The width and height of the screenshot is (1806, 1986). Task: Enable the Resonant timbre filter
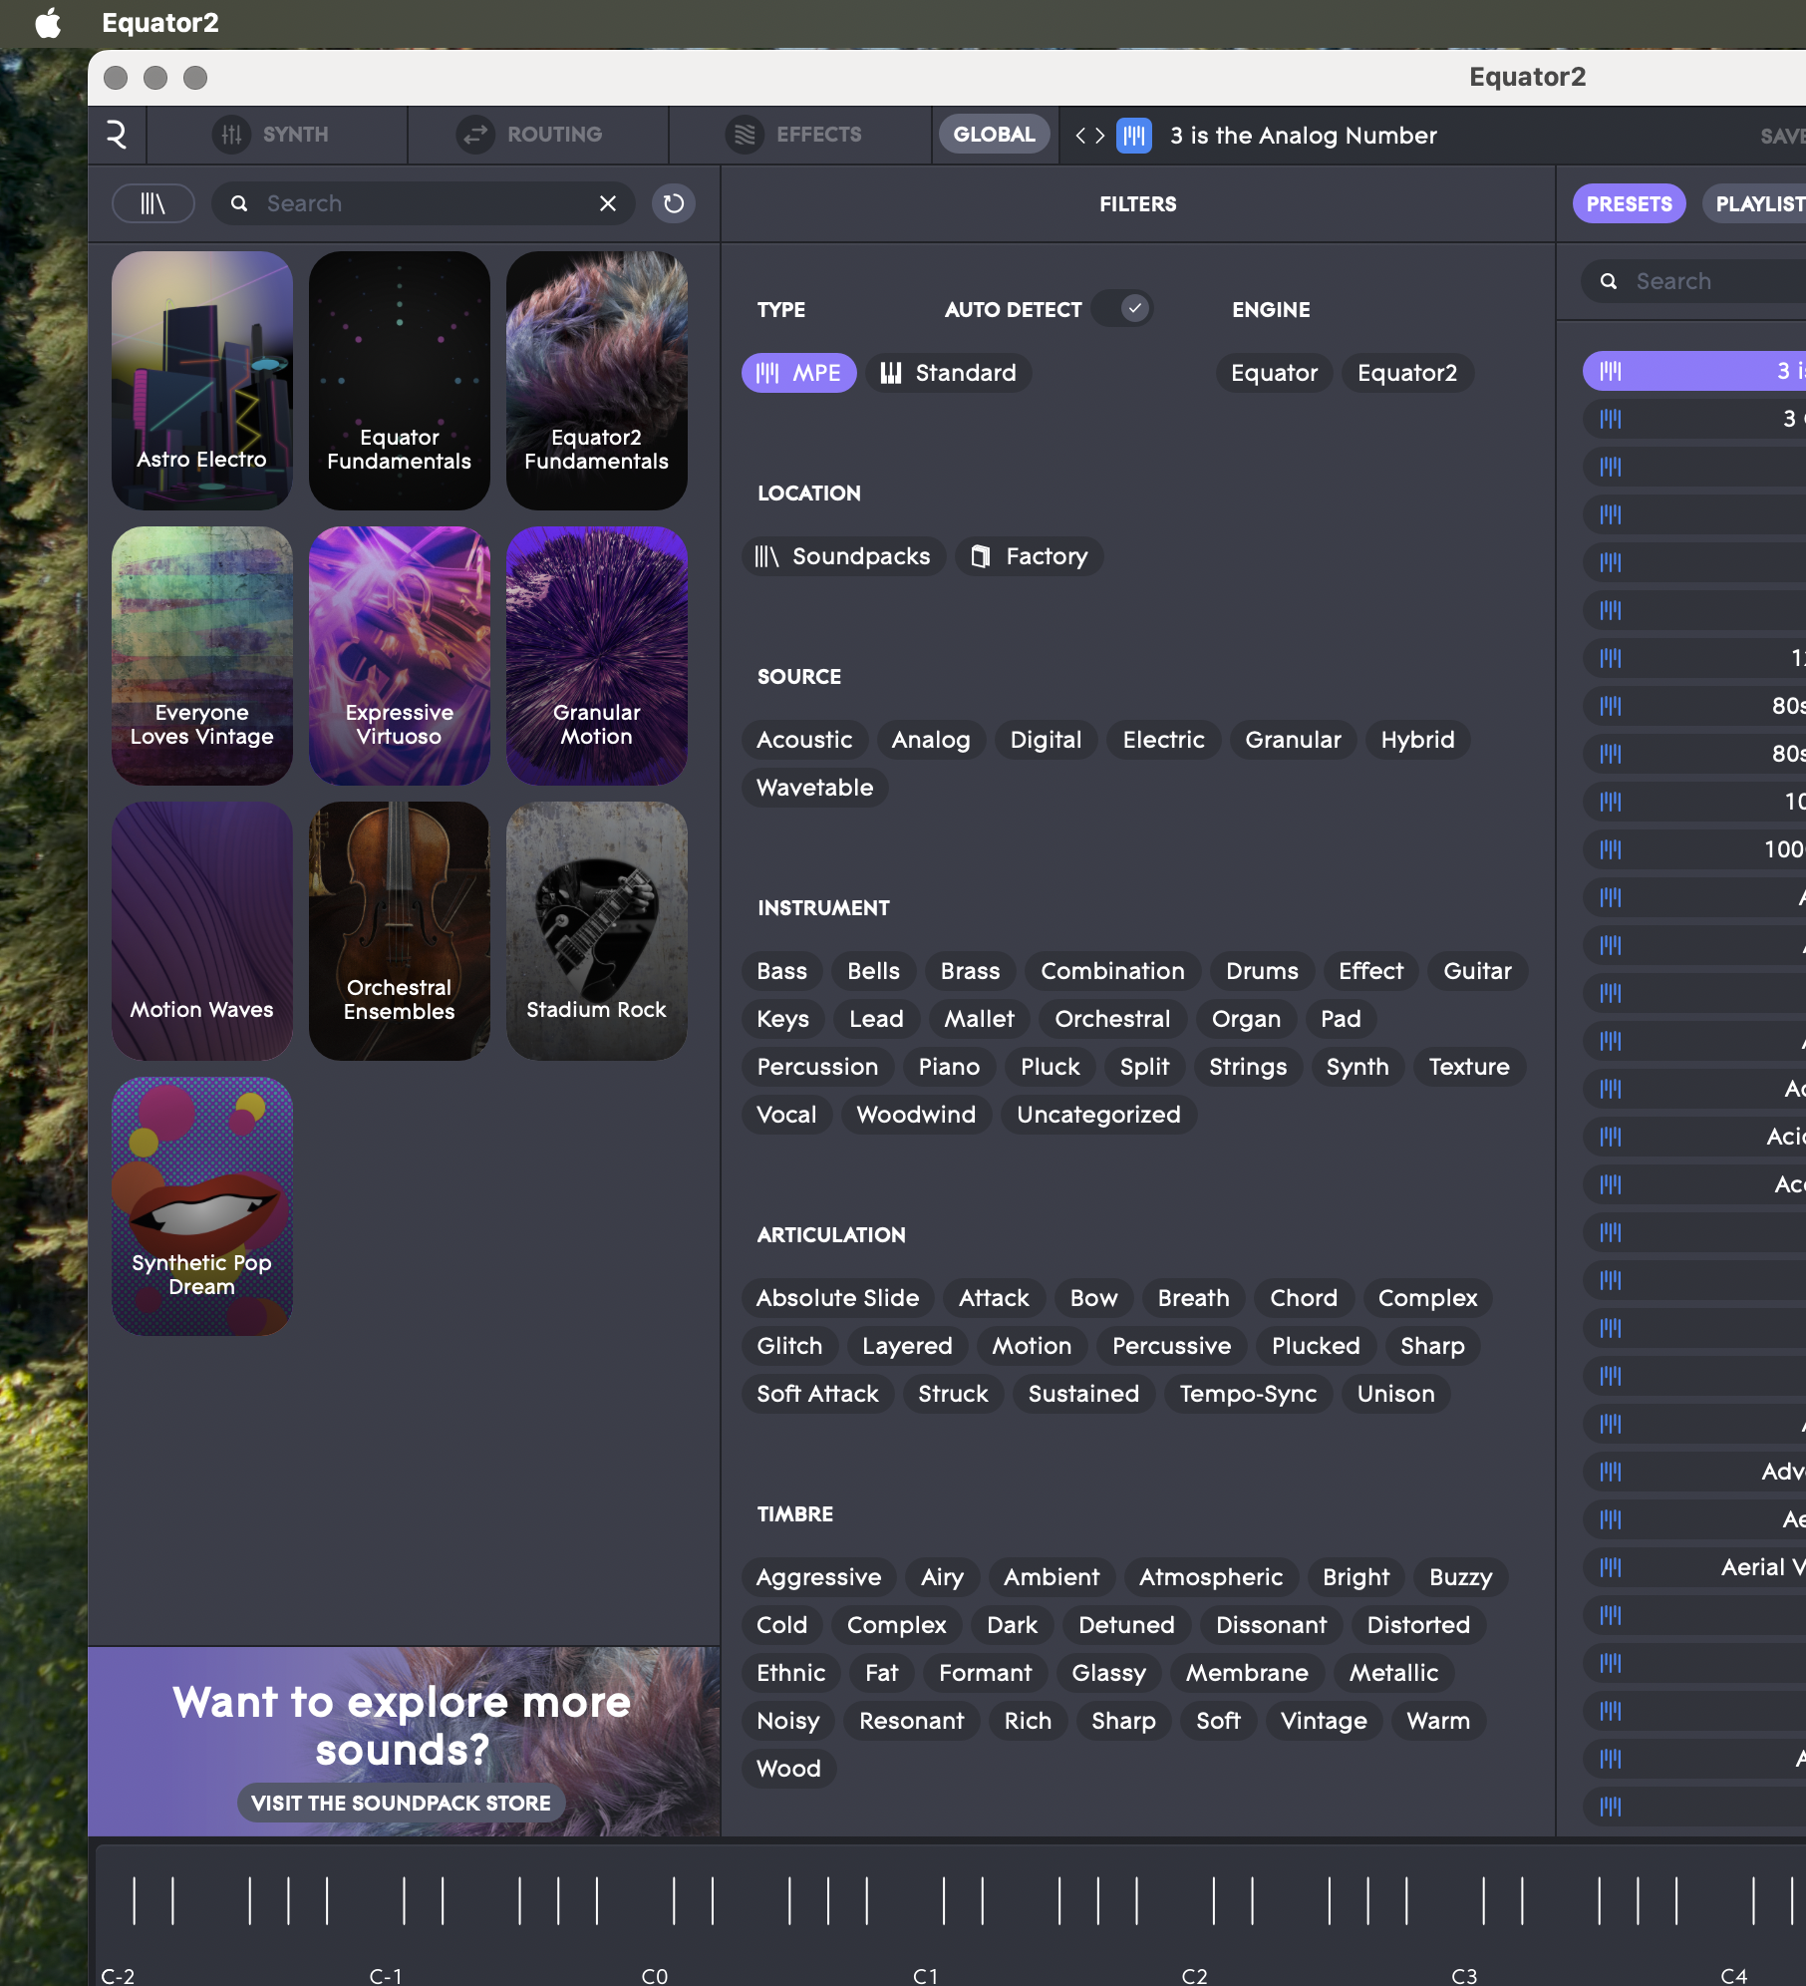click(x=911, y=1721)
